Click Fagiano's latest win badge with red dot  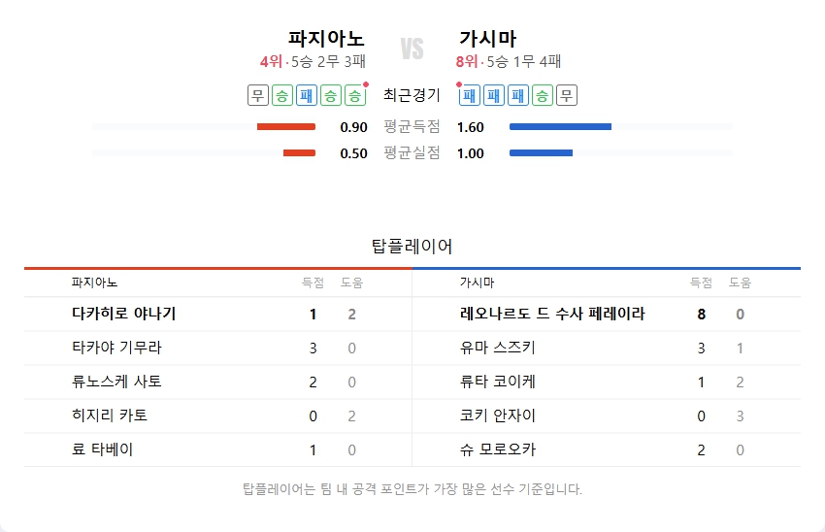tap(354, 95)
